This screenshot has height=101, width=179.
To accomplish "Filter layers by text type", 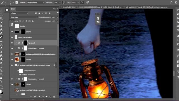I will 43,13.
